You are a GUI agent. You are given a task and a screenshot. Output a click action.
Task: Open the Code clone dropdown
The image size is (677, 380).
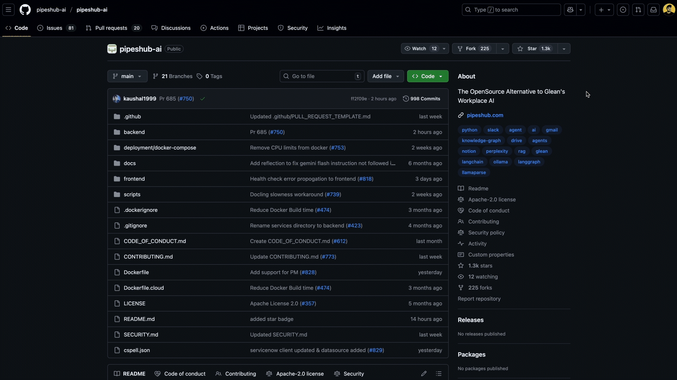point(427,76)
